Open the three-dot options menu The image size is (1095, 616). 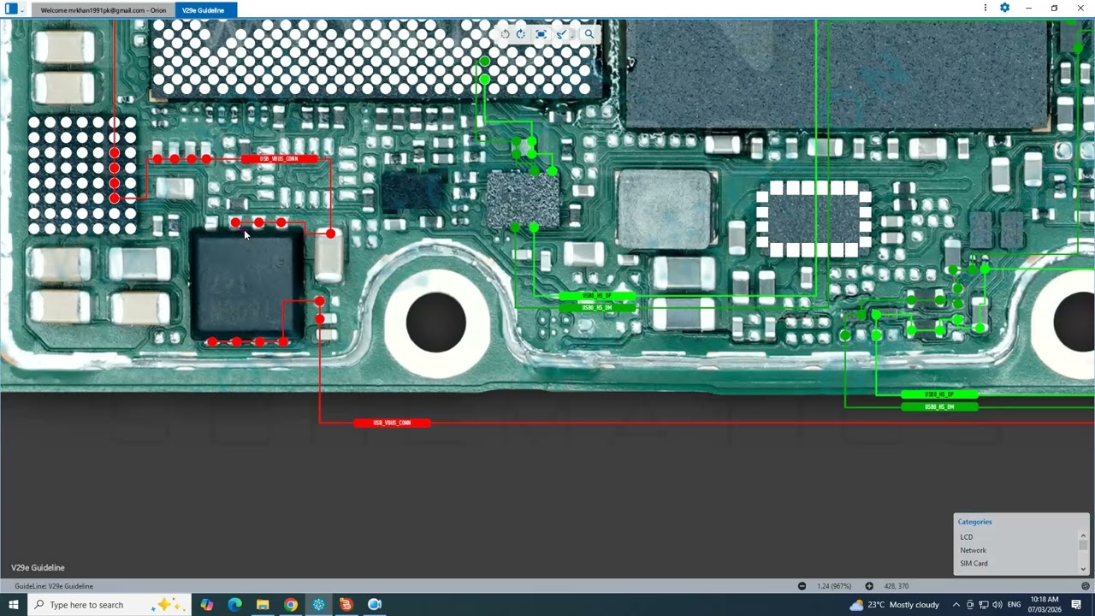(x=986, y=9)
